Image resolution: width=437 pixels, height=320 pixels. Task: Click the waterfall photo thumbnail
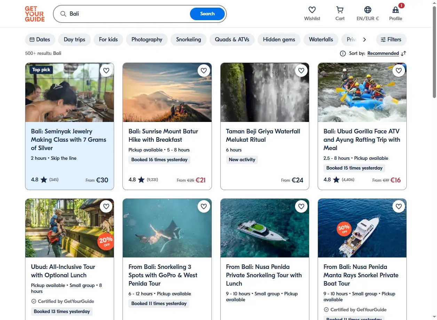(x=265, y=92)
